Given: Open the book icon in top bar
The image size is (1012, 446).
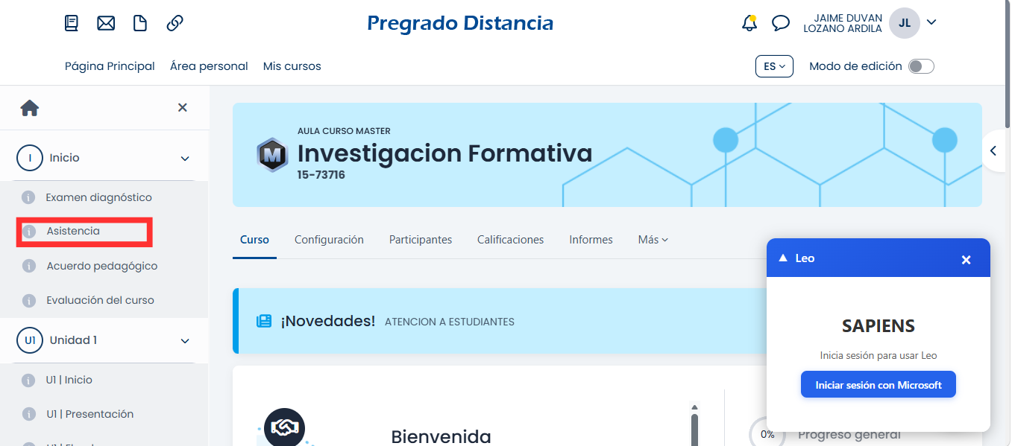Looking at the screenshot, I should coord(72,23).
